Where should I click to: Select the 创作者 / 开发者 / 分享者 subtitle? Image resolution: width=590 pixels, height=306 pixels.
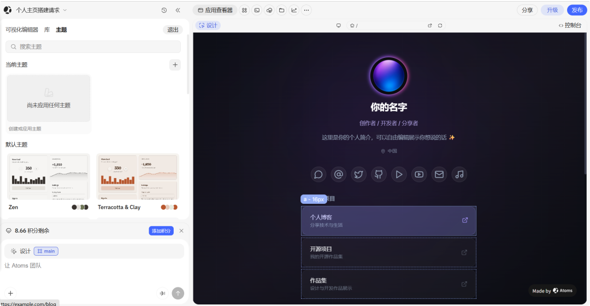pyautogui.click(x=389, y=123)
